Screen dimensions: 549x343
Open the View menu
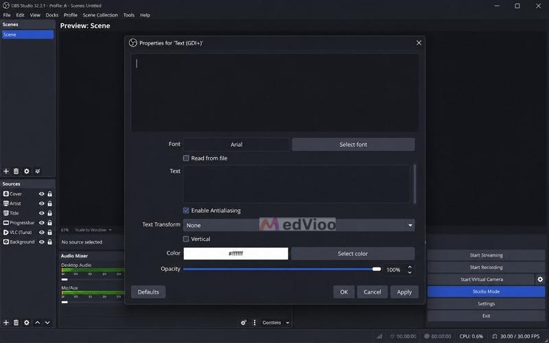tap(35, 15)
